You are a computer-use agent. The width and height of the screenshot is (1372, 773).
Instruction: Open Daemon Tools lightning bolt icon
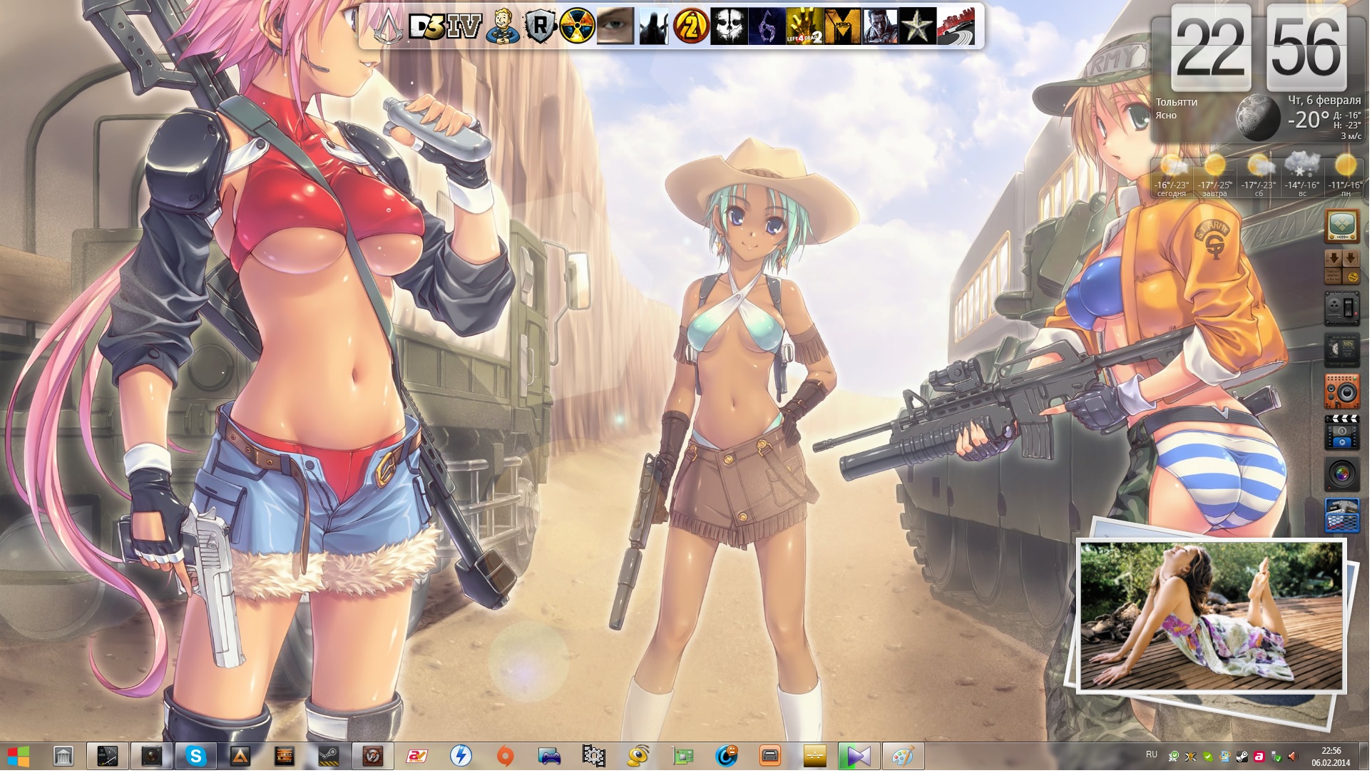click(x=461, y=757)
